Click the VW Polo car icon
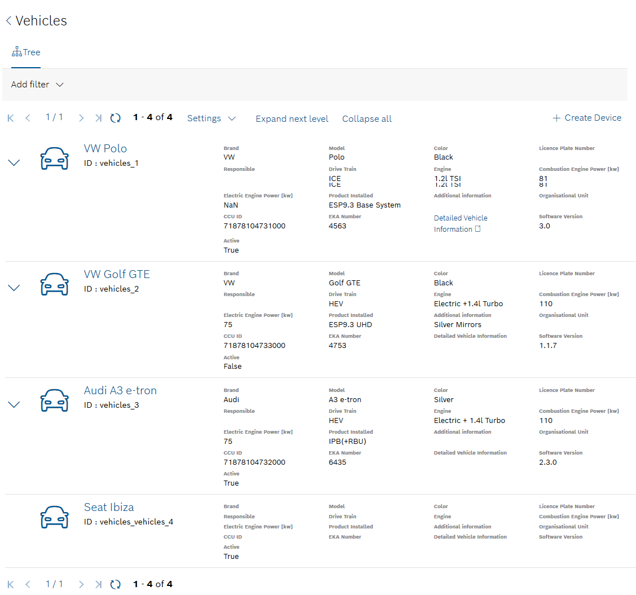The height and width of the screenshot is (595, 636). 54,158
